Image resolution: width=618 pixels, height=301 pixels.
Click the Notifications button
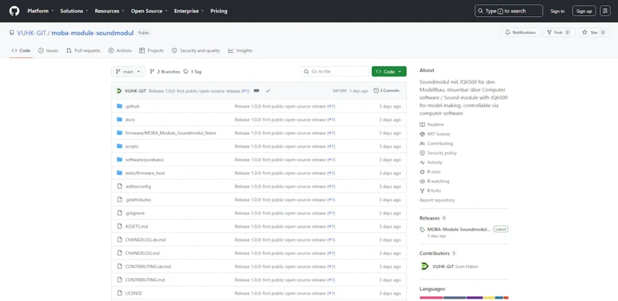520,33
